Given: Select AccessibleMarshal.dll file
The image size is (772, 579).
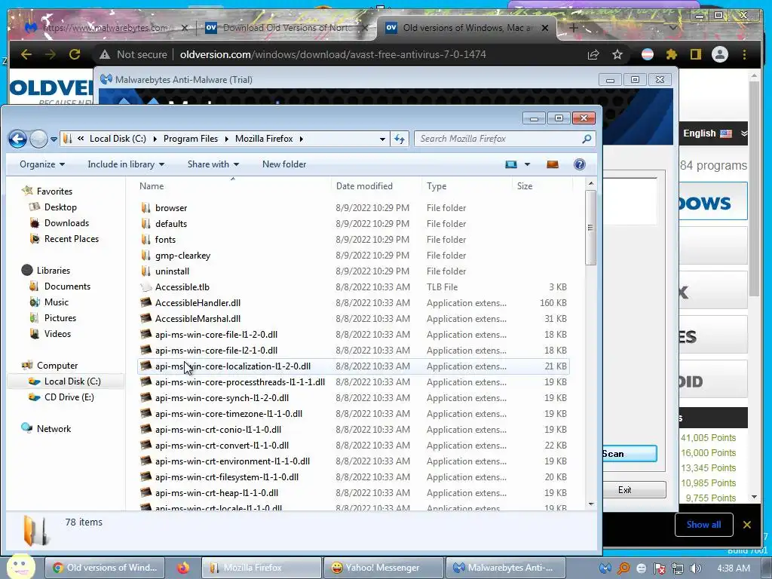Looking at the screenshot, I should click(198, 319).
